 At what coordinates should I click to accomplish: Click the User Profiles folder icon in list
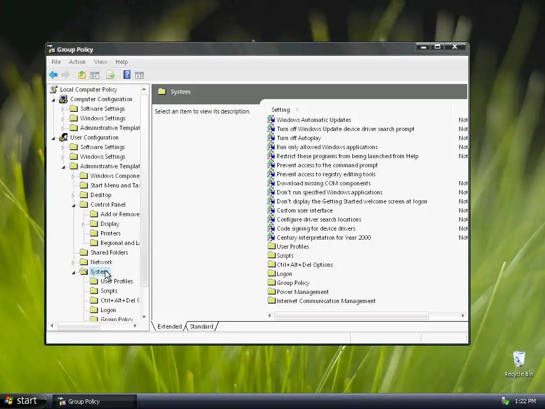(x=271, y=246)
